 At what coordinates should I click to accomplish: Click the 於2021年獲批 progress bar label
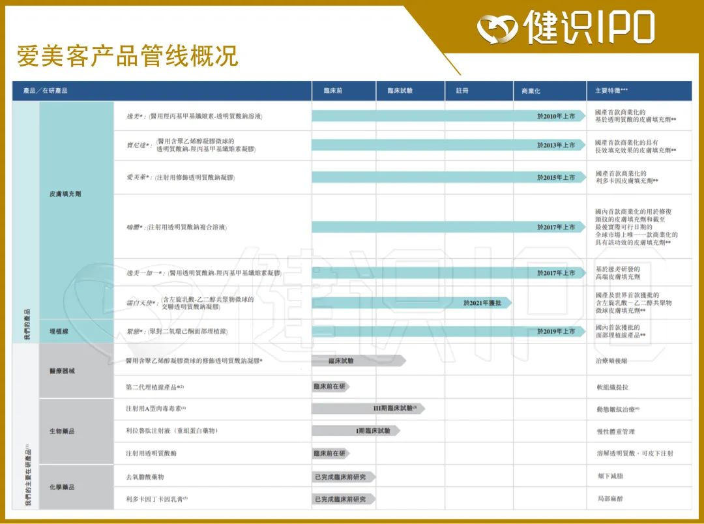tap(482, 303)
